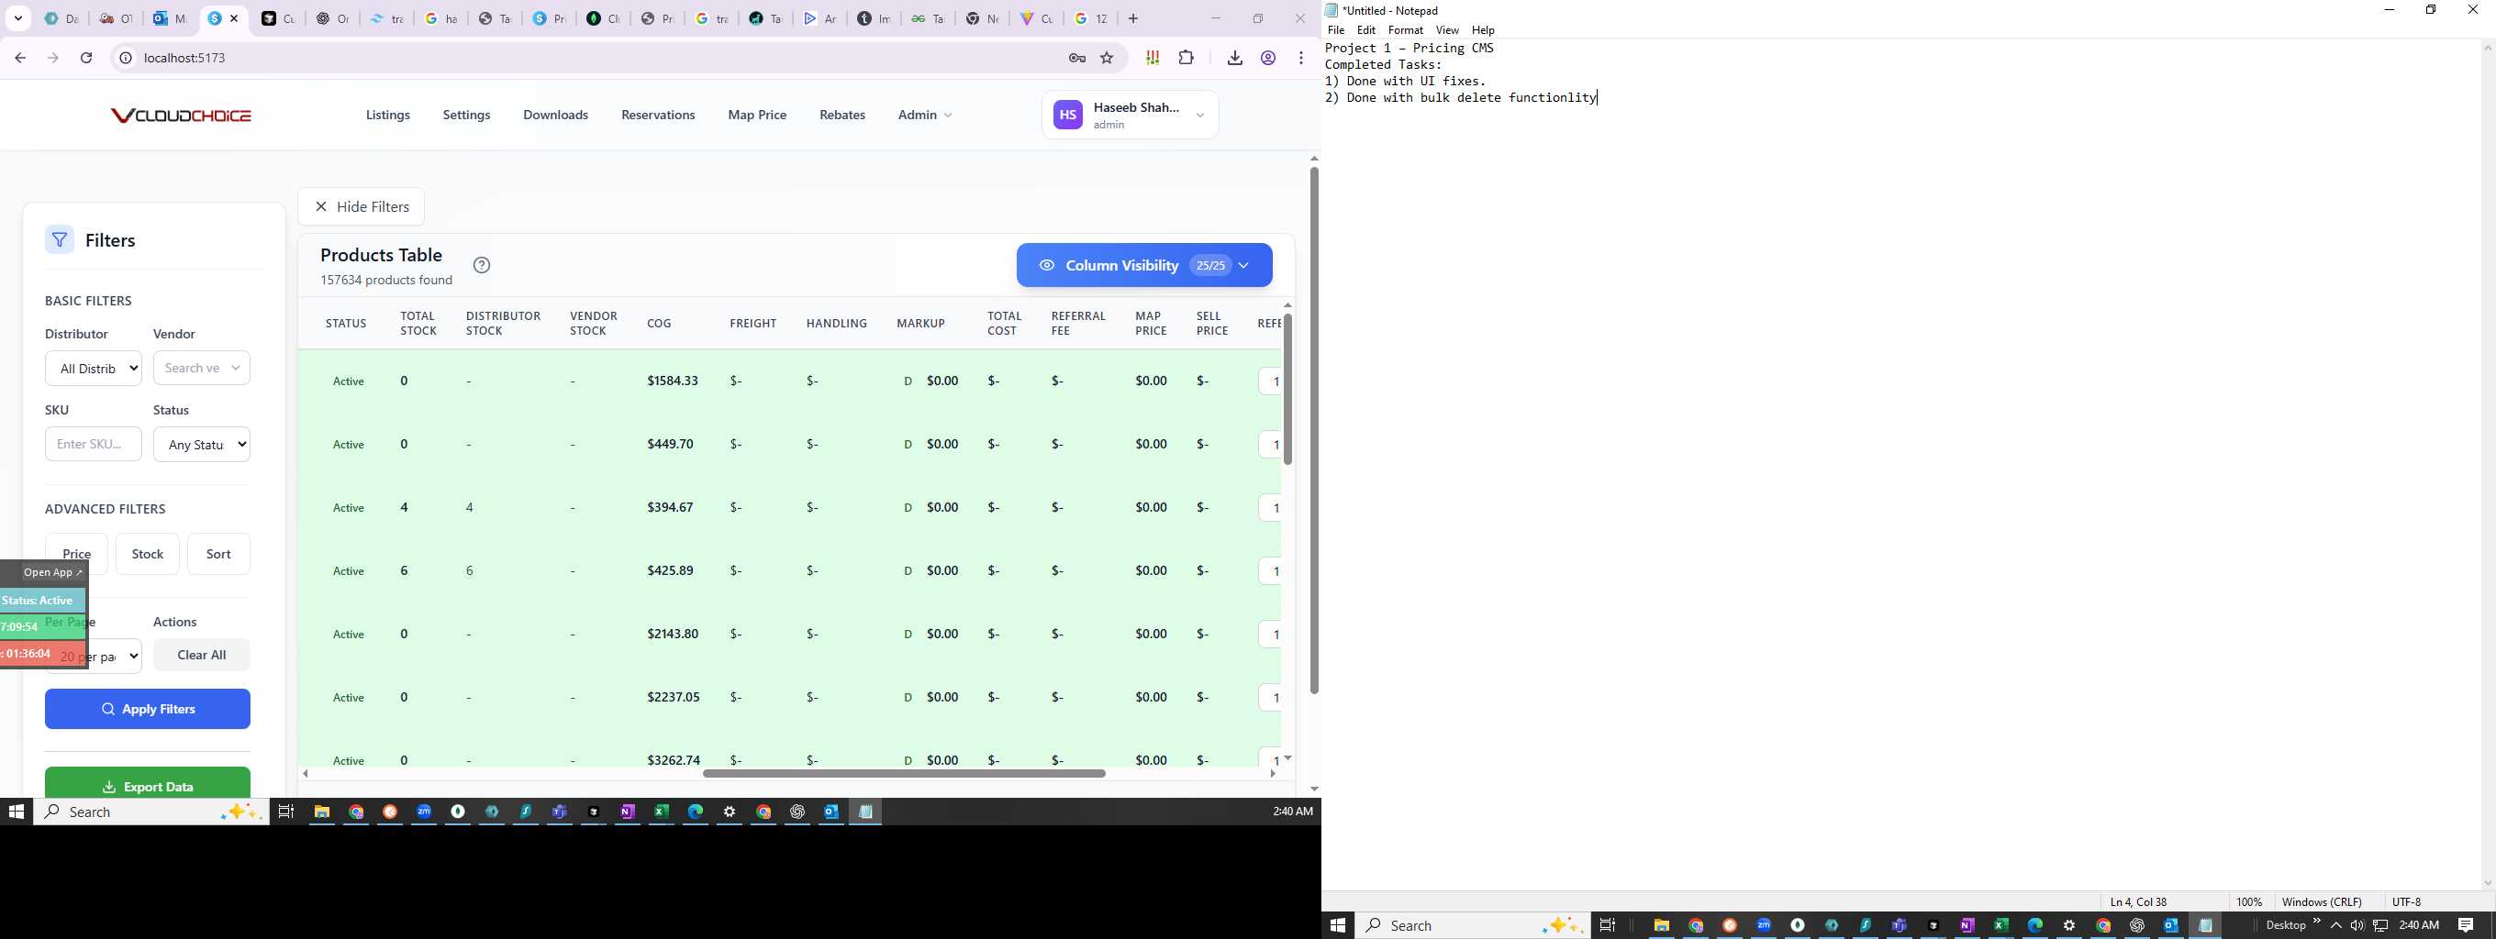Open Chrome tab search chevron
Image resolution: width=2496 pixels, height=939 pixels.
18,18
